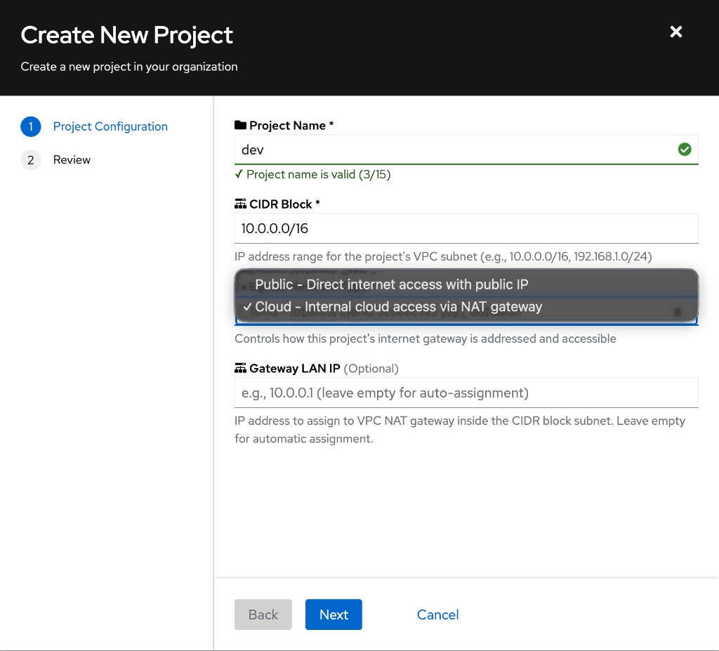The image size is (719, 651).
Task: Select 'Public - Direct internet access with public IP'
Action: click(x=391, y=284)
